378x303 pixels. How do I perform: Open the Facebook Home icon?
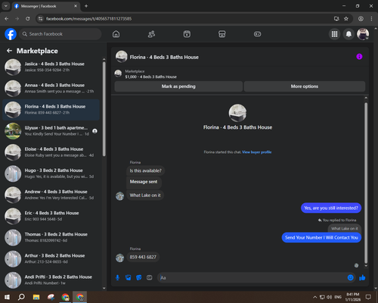[x=116, y=34]
